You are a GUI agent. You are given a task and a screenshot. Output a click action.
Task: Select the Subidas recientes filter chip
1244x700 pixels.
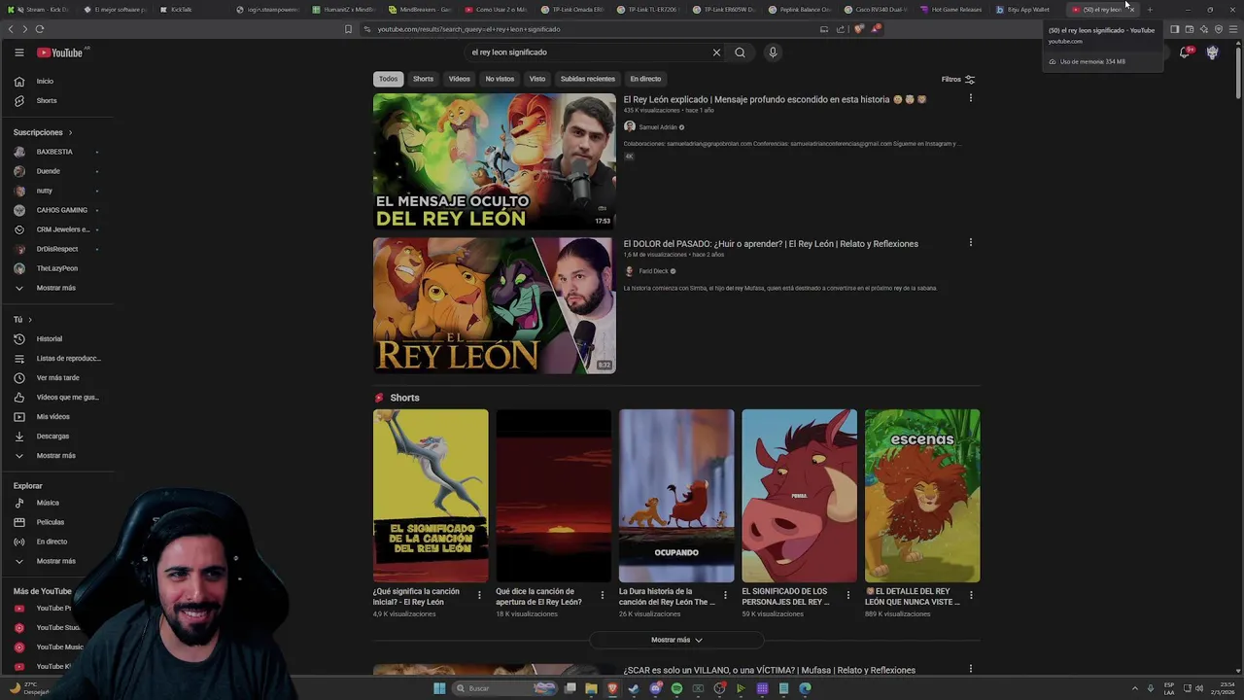[x=588, y=79]
